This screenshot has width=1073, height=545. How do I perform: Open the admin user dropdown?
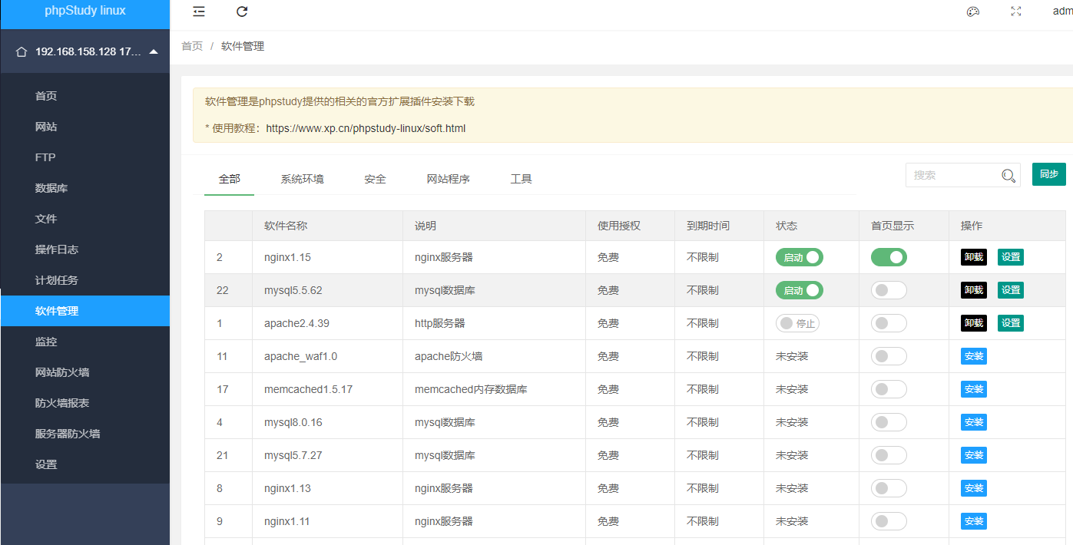coord(1061,12)
